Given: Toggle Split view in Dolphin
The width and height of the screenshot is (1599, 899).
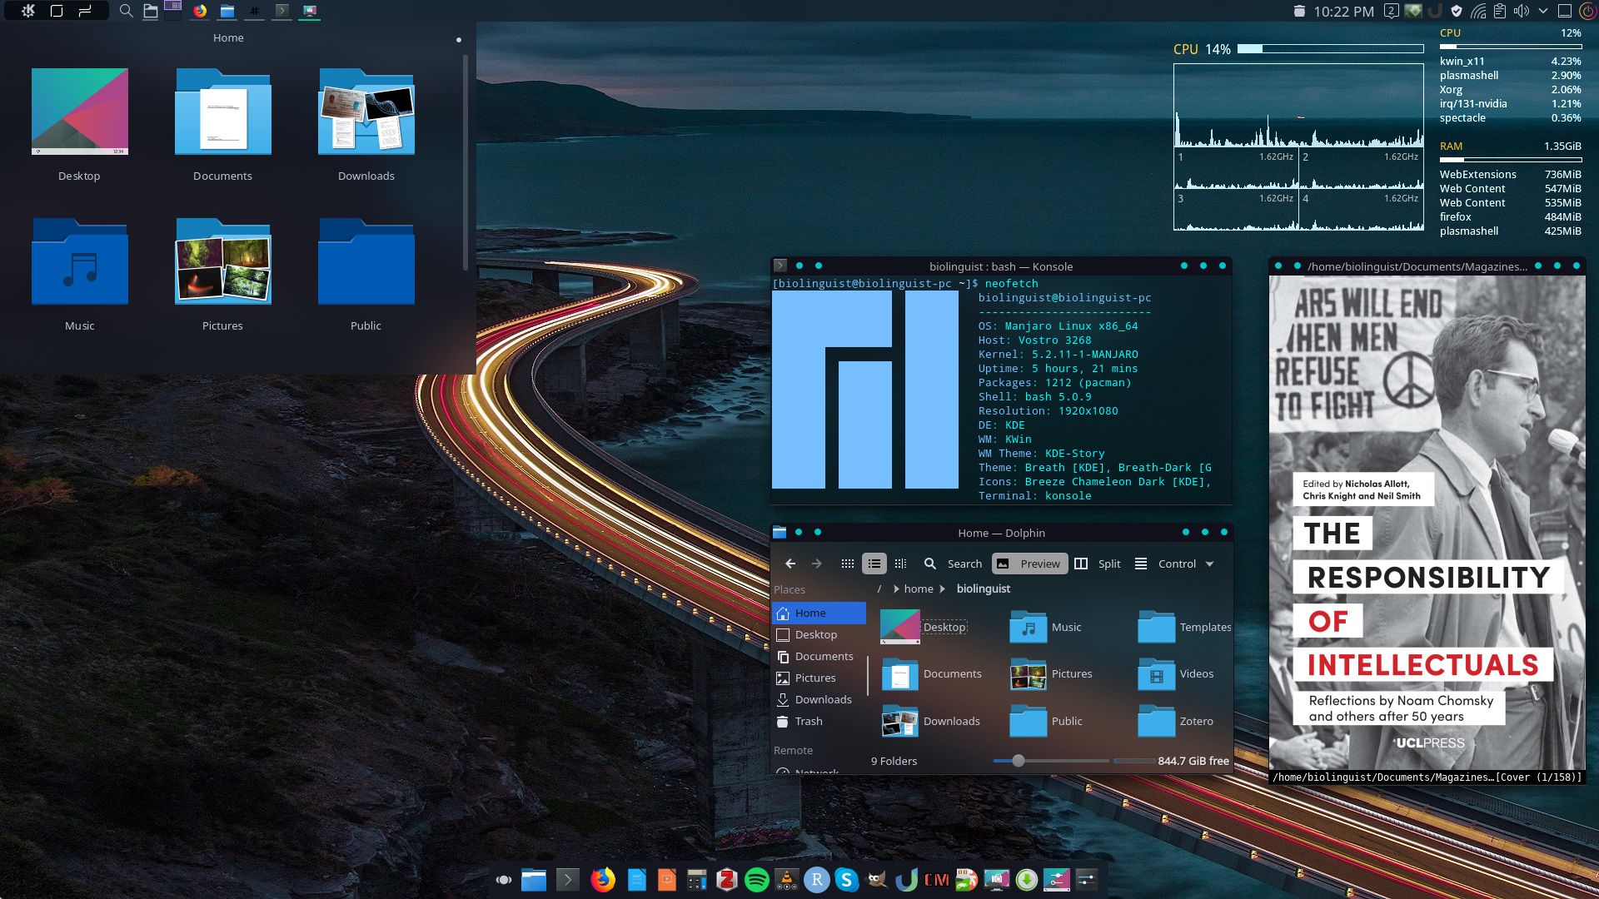Looking at the screenshot, I should click(x=1098, y=564).
